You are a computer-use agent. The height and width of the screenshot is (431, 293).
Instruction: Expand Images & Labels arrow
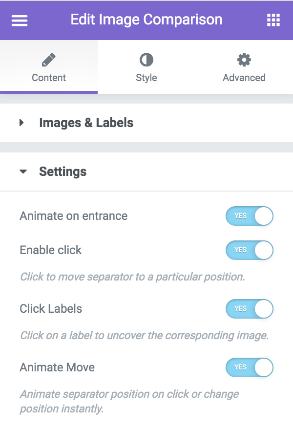21,123
